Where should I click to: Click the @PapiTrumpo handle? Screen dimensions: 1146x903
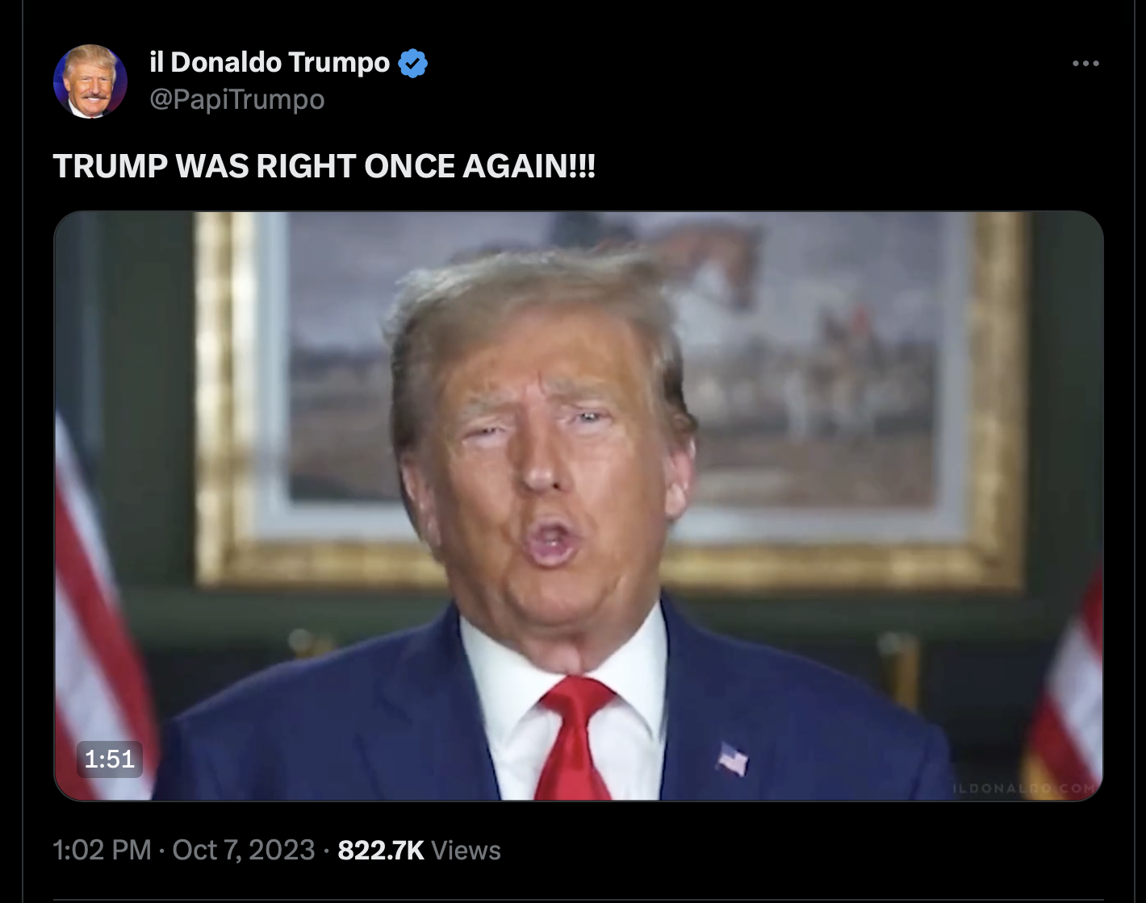pos(237,99)
